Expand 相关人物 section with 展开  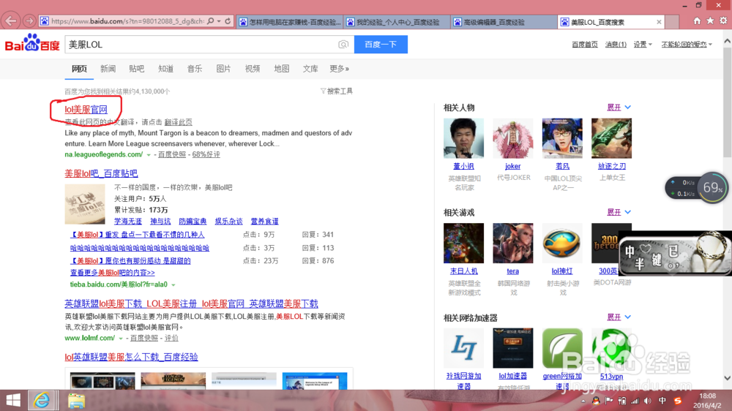(x=619, y=108)
